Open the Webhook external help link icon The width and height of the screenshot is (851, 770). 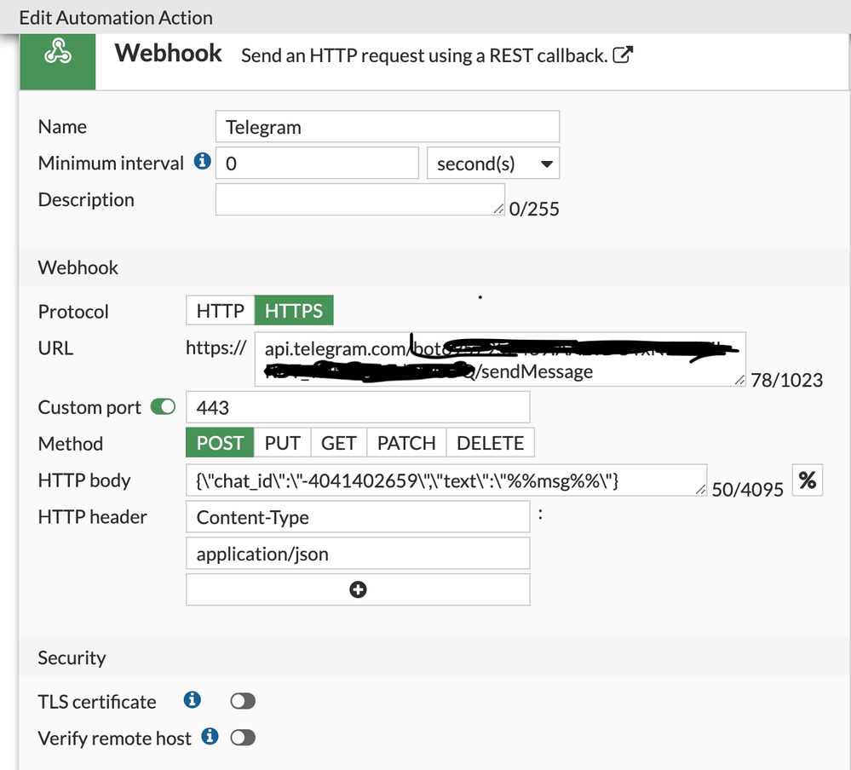coord(624,56)
